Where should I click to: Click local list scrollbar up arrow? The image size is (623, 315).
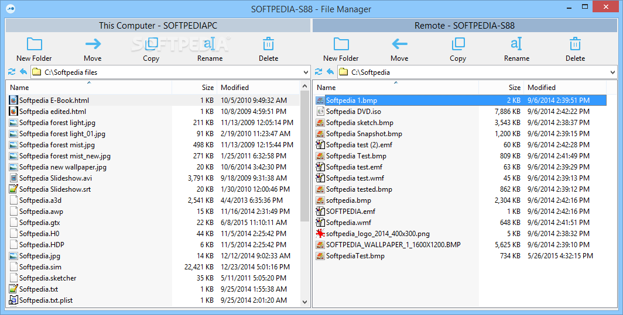click(x=304, y=86)
